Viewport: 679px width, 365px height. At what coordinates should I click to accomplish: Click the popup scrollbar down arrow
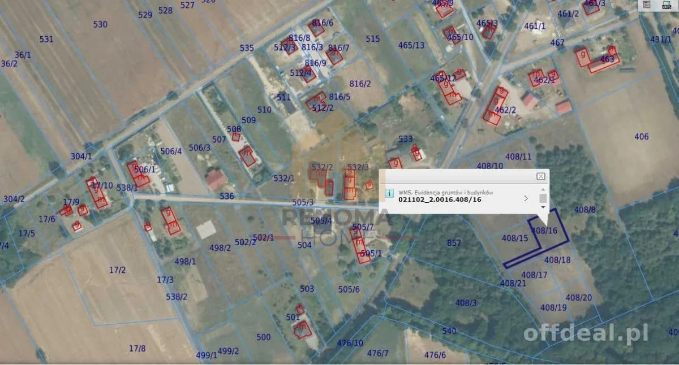click(x=543, y=207)
